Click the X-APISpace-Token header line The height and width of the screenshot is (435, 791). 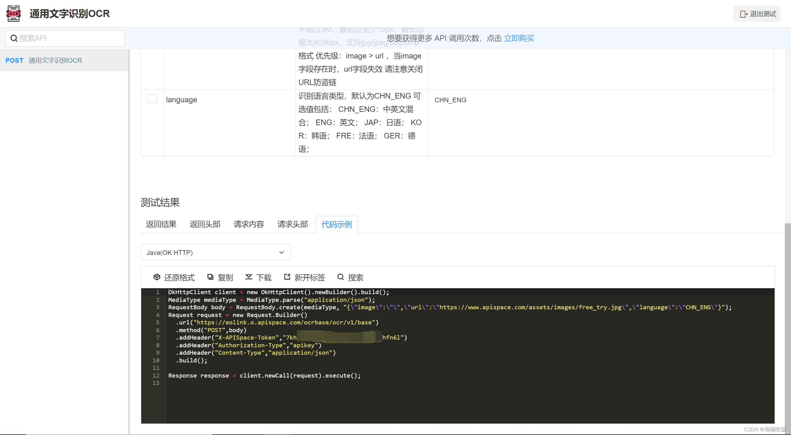[x=291, y=338]
